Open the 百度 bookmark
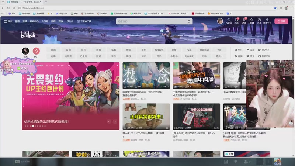295x166 pixels. coord(12,14)
